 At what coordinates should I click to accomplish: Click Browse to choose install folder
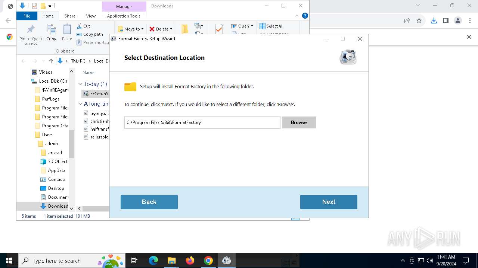click(x=299, y=122)
